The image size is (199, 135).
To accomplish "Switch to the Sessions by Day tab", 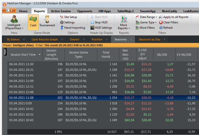I will coord(149,40).
